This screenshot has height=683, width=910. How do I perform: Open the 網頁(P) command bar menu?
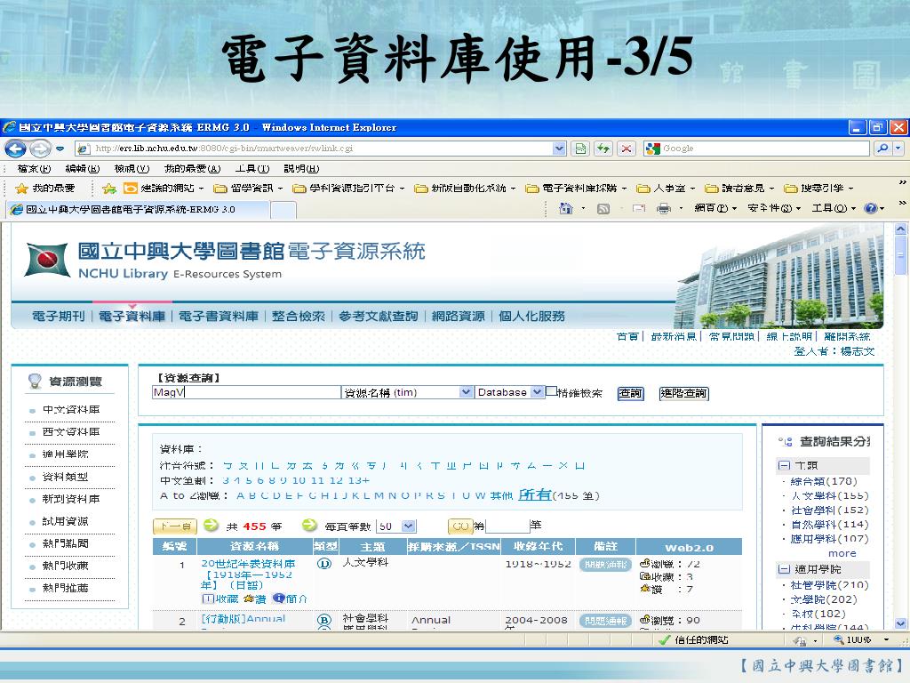click(x=715, y=208)
